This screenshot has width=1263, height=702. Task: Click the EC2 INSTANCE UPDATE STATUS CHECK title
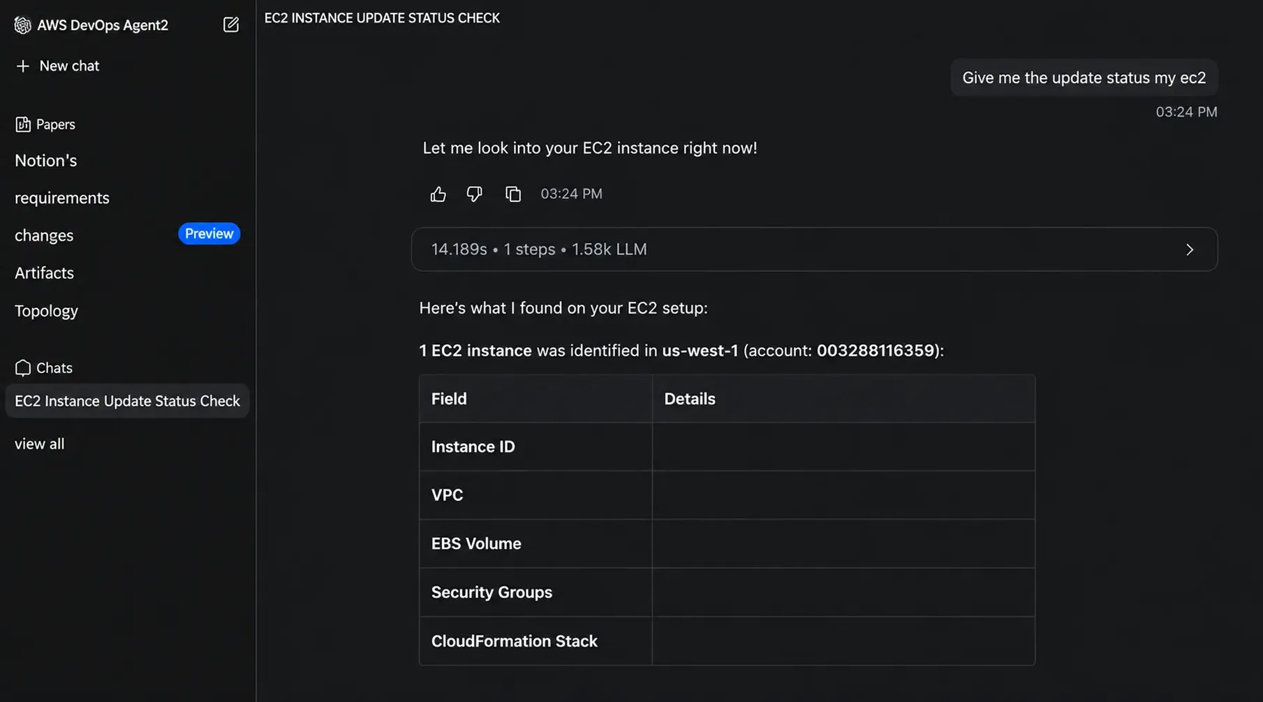pyautogui.click(x=382, y=18)
